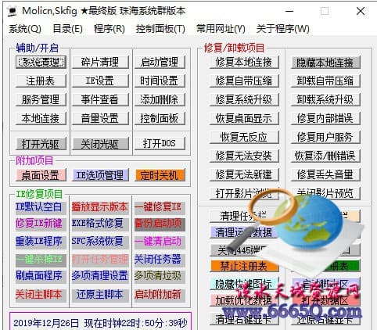Open the pink 桌面设置 button

[41, 175]
